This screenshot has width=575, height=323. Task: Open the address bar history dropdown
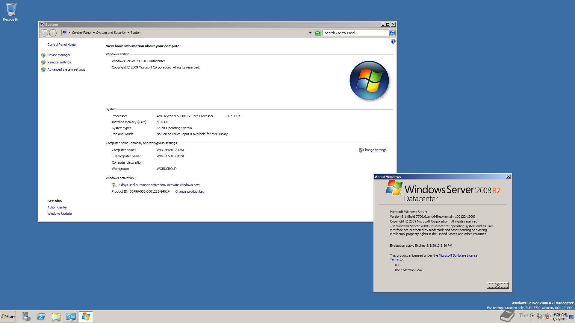click(x=310, y=33)
